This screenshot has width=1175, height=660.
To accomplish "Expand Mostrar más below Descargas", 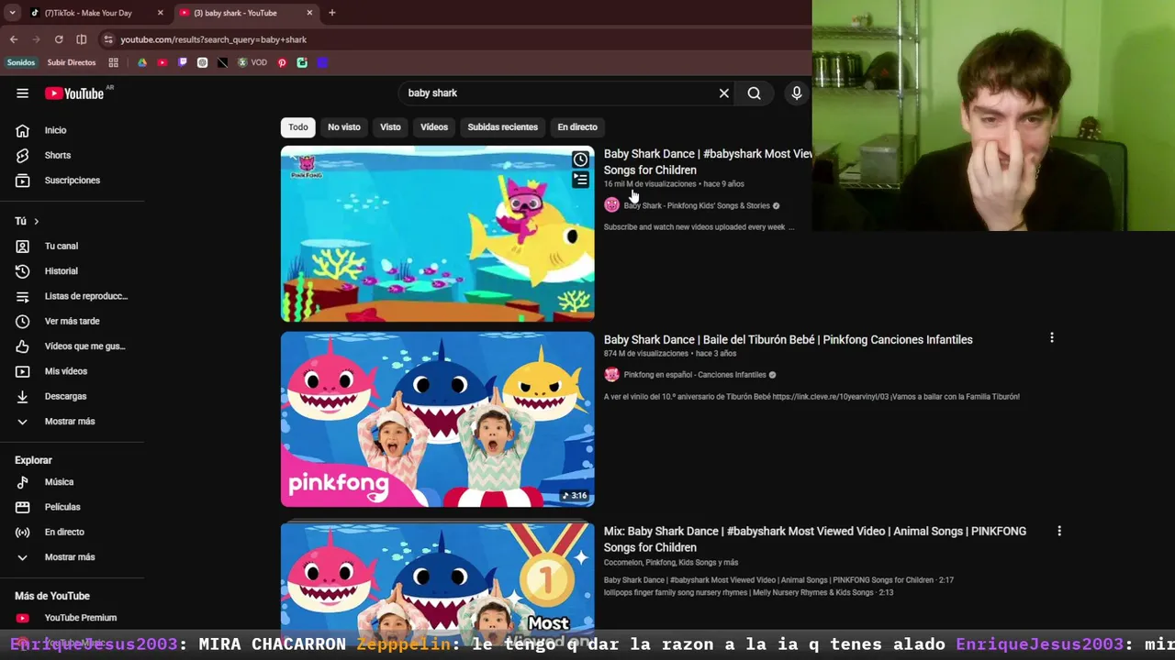I will pyautogui.click(x=72, y=421).
